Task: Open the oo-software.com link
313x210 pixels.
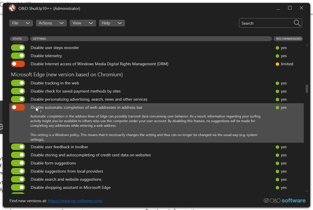Action: point(75,201)
